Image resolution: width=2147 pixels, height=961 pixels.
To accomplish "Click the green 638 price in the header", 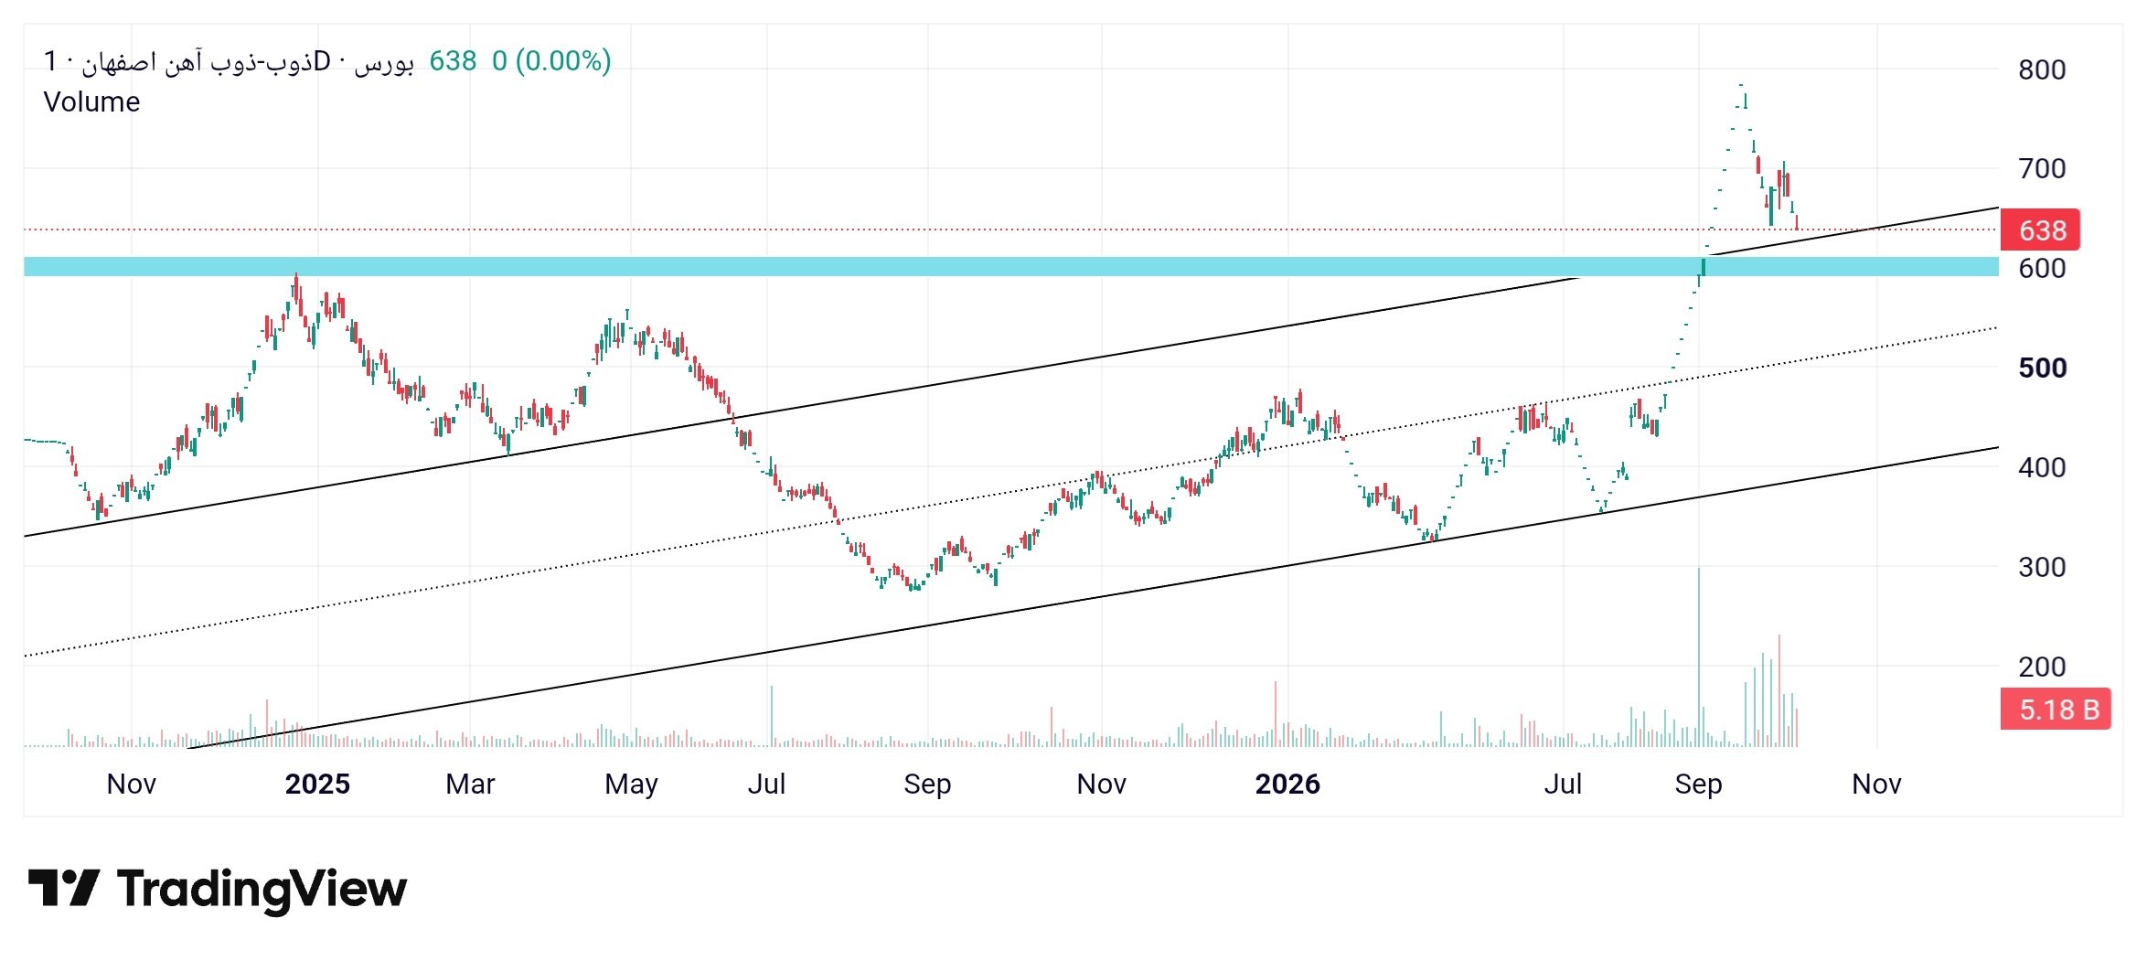I will 453,60.
